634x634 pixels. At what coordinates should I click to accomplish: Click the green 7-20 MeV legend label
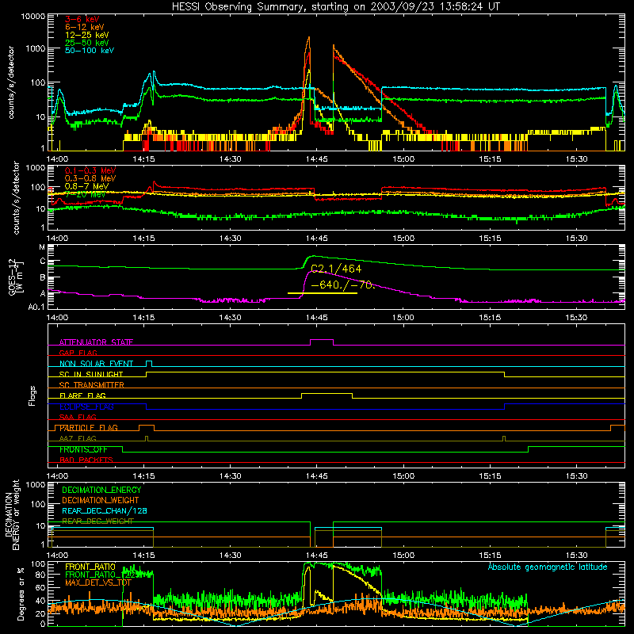[85, 194]
